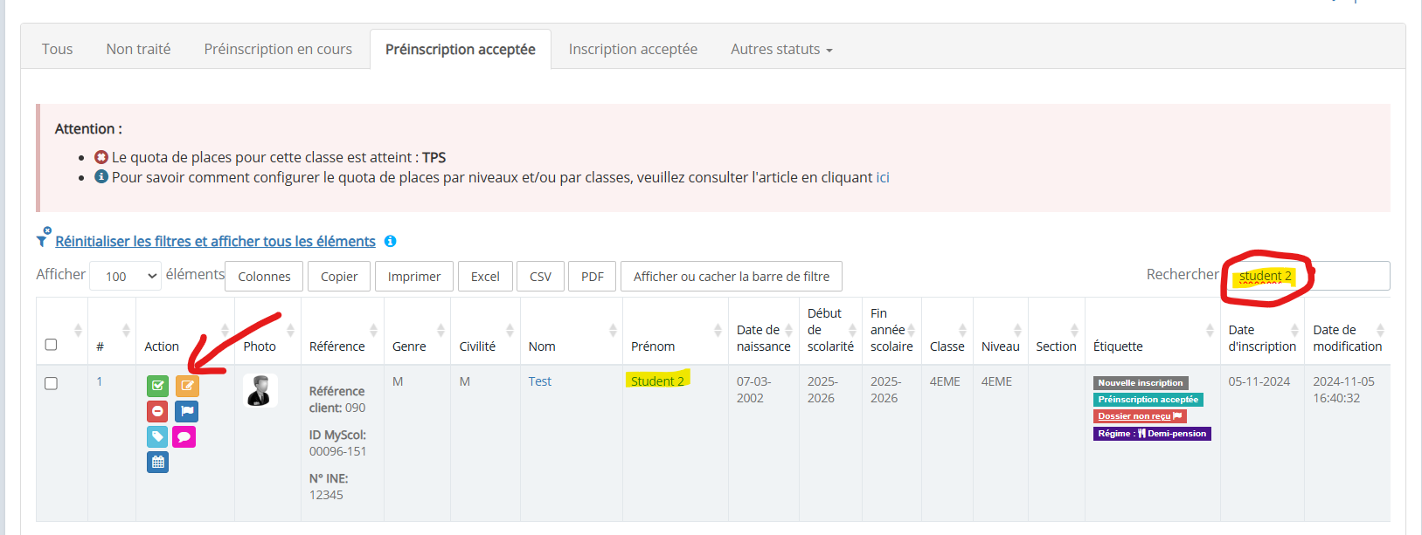Click the light blue tag label icon
Screen dimensions: 1422x535
point(157,436)
